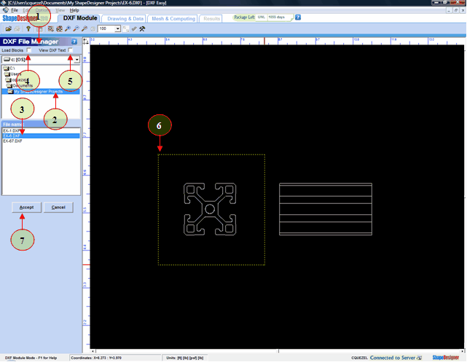Click the second blue magnifier zoom icon

pos(76,29)
